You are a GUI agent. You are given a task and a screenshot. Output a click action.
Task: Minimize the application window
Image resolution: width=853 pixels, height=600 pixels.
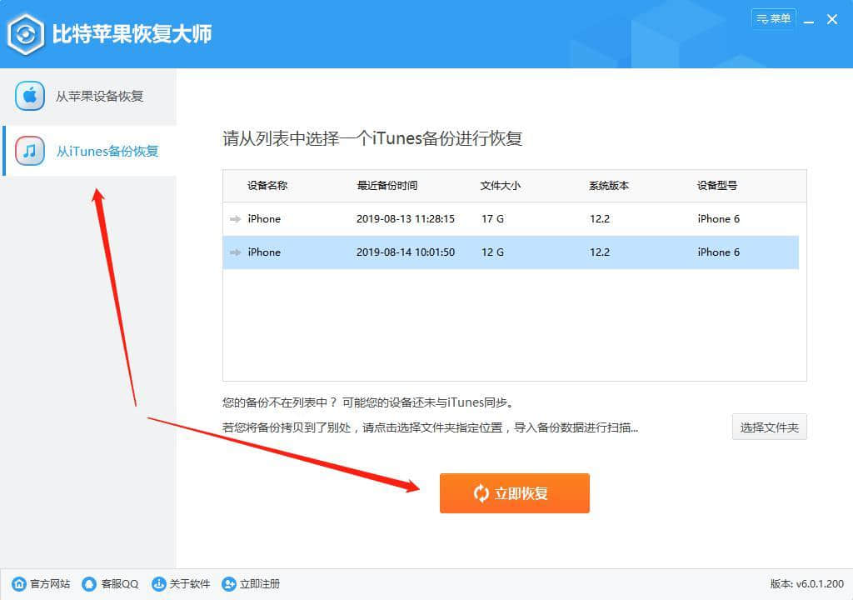tap(808, 19)
